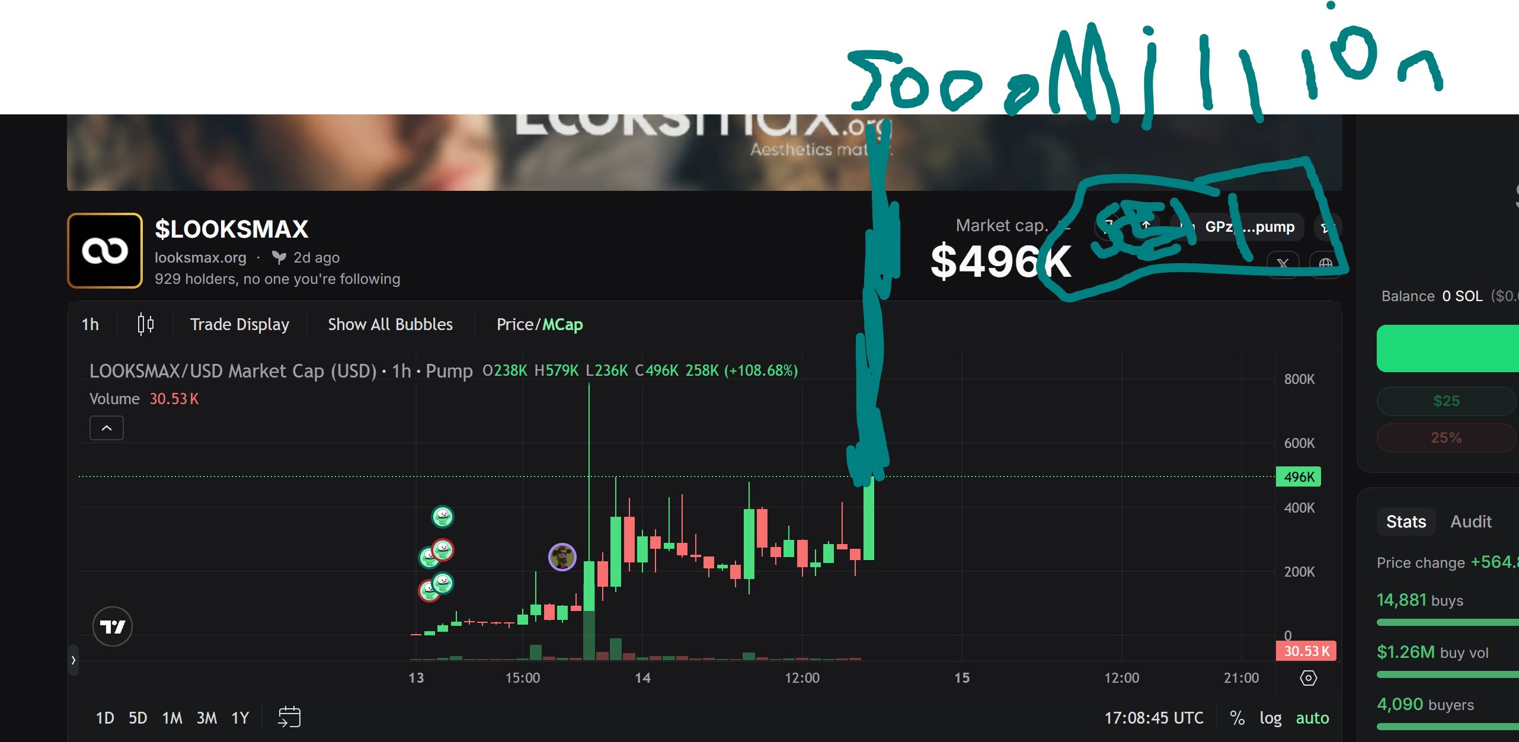
Task: Click the 15:00 time axis label
Action: pos(523,677)
